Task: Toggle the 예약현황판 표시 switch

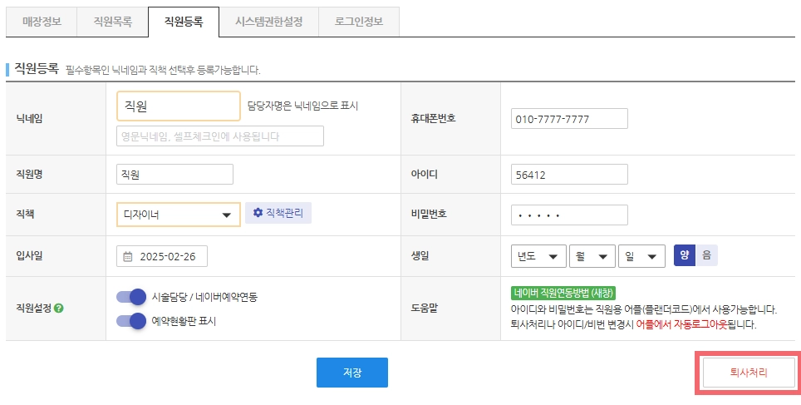Action: click(x=131, y=321)
